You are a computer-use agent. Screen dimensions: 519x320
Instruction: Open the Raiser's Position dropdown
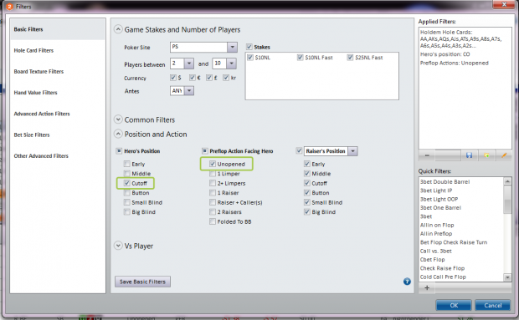pos(353,151)
